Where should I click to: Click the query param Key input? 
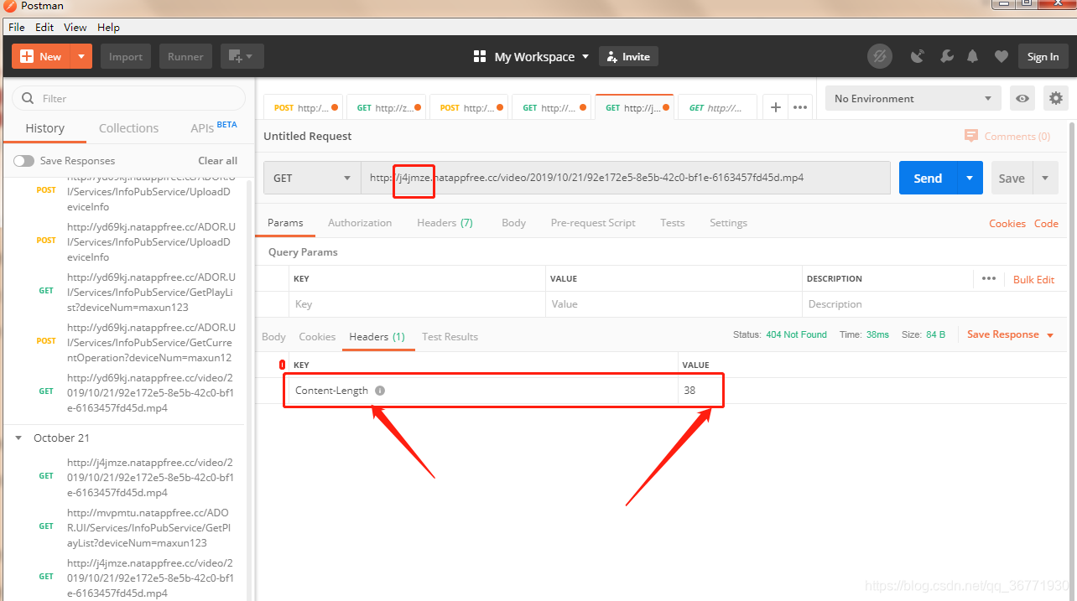click(417, 304)
